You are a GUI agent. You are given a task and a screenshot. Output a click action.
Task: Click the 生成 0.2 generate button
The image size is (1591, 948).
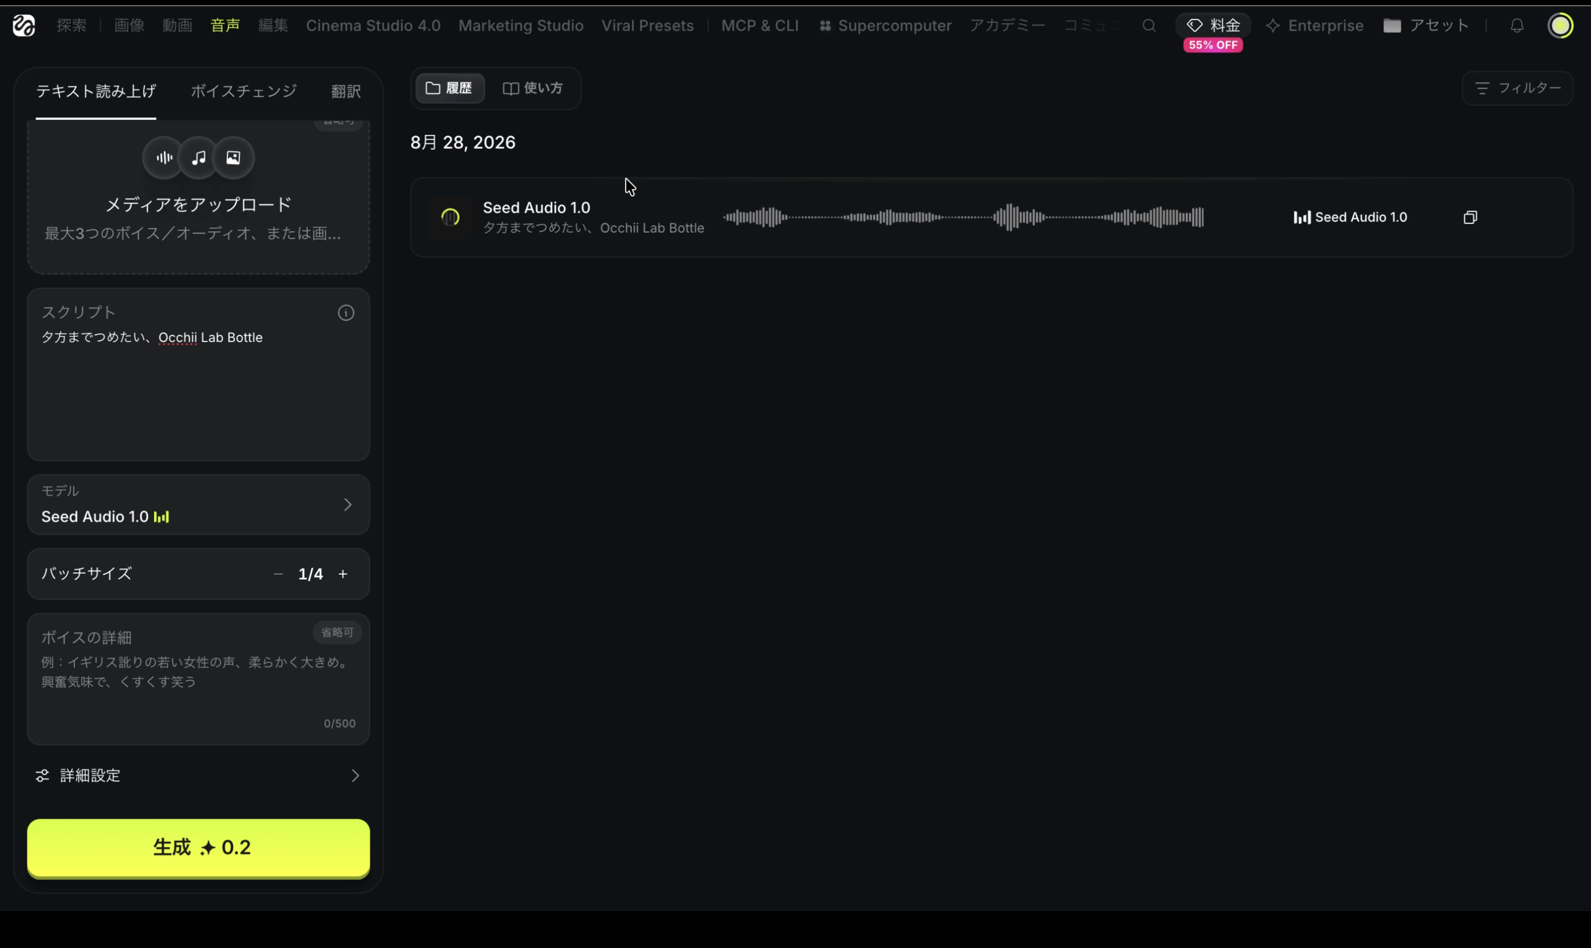[x=198, y=848]
